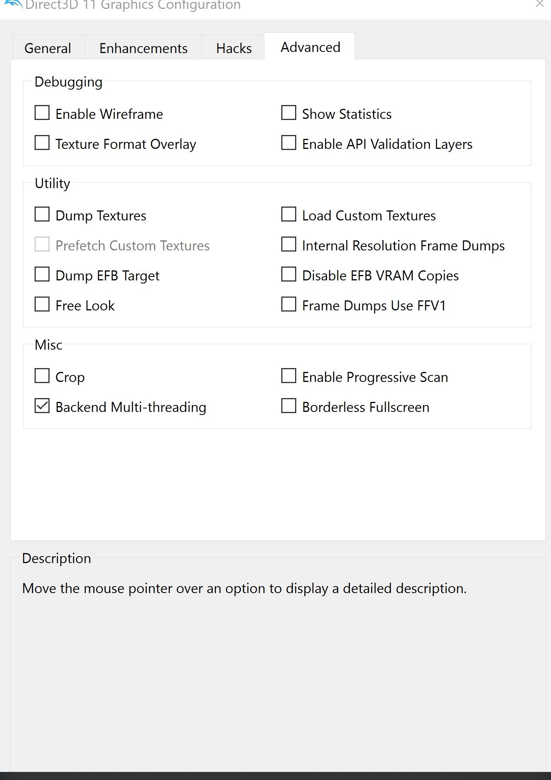Enable the Free Look option
This screenshot has height=780, width=551.
(x=42, y=305)
